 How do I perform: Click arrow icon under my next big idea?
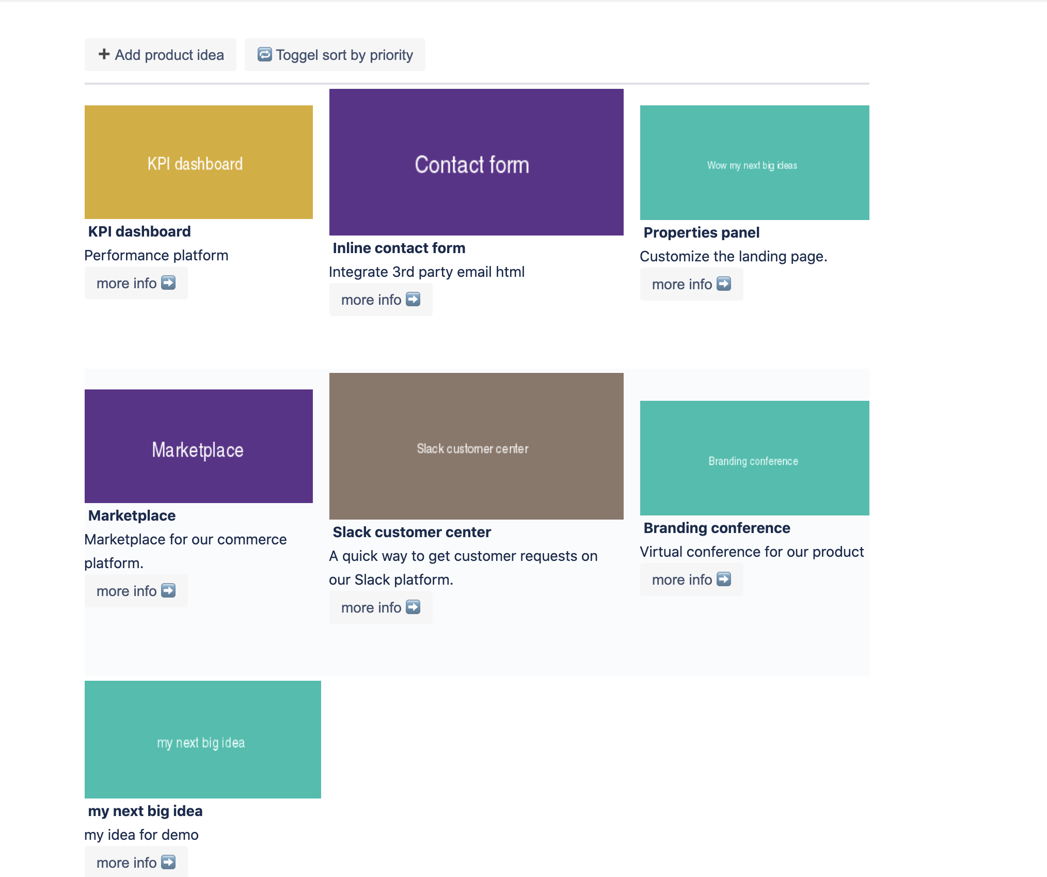coord(168,862)
